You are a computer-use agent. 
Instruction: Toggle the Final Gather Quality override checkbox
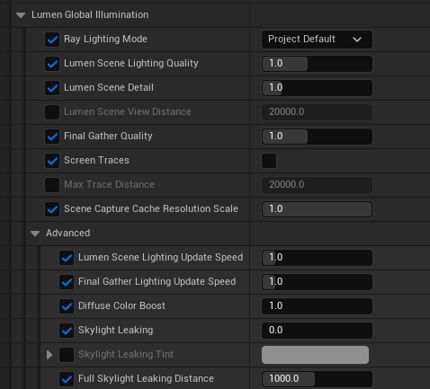[52, 137]
